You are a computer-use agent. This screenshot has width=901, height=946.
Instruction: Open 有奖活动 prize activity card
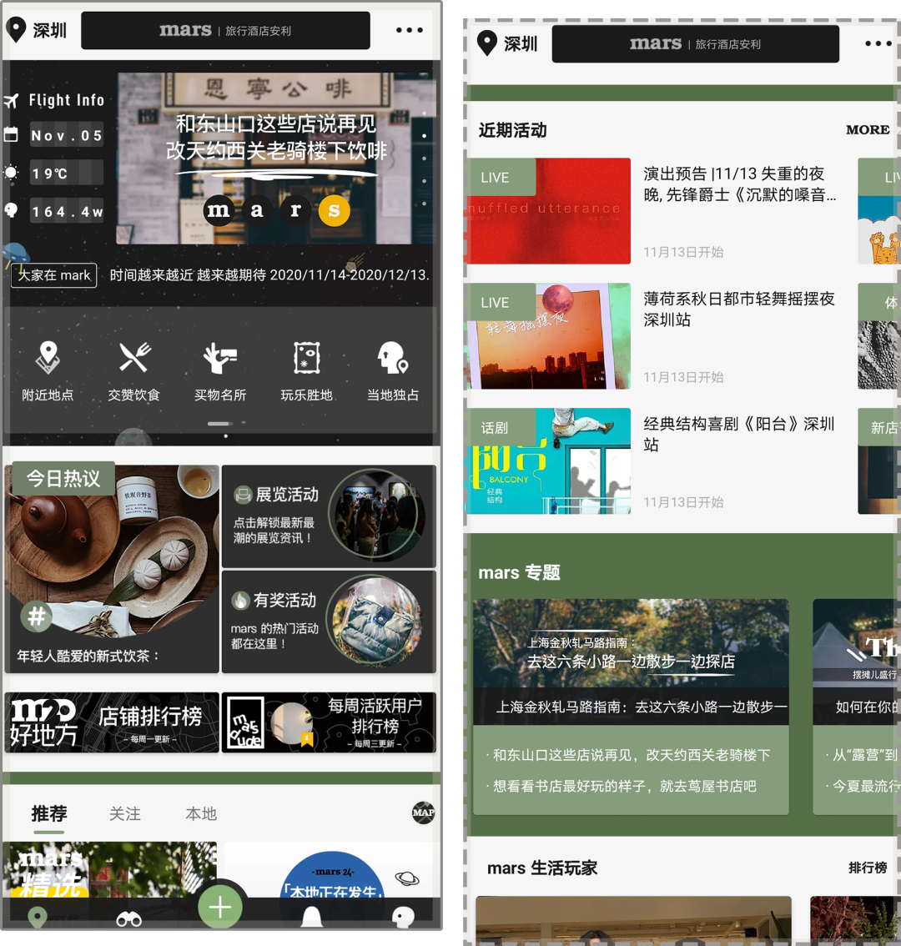329,621
